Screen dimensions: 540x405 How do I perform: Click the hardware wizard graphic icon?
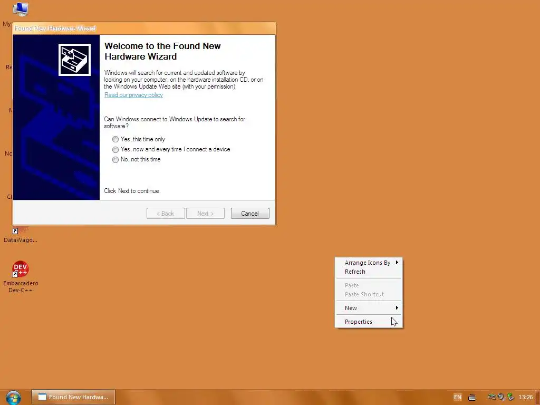[x=74, y=60]
